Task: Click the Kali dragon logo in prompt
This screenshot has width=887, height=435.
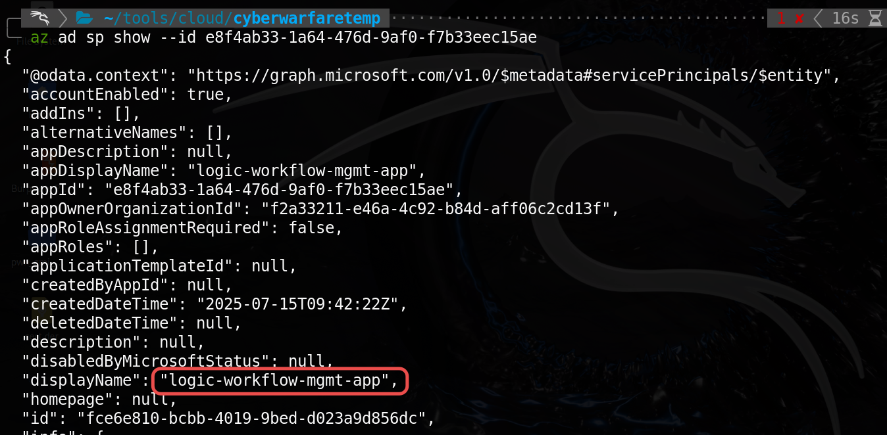Action: pos(40,17)
